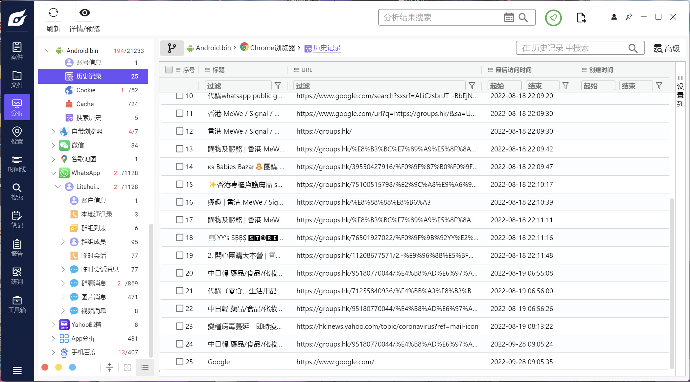Expand the 微信 tree node
This screenshot has width=690, height=382.
53,146
